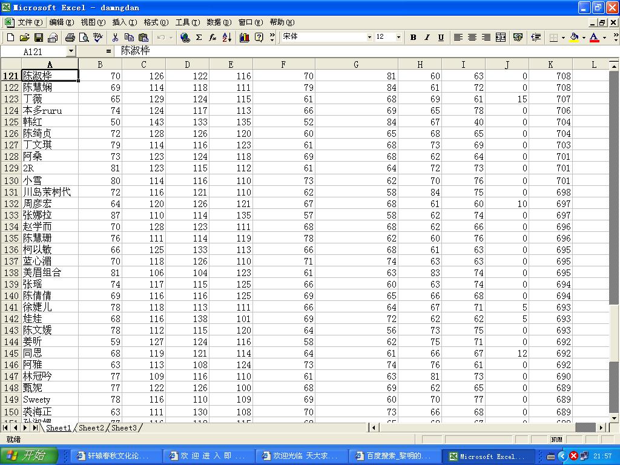Toggle Italic formatting
Screen dimensions: 620x465
pos(427,38)
